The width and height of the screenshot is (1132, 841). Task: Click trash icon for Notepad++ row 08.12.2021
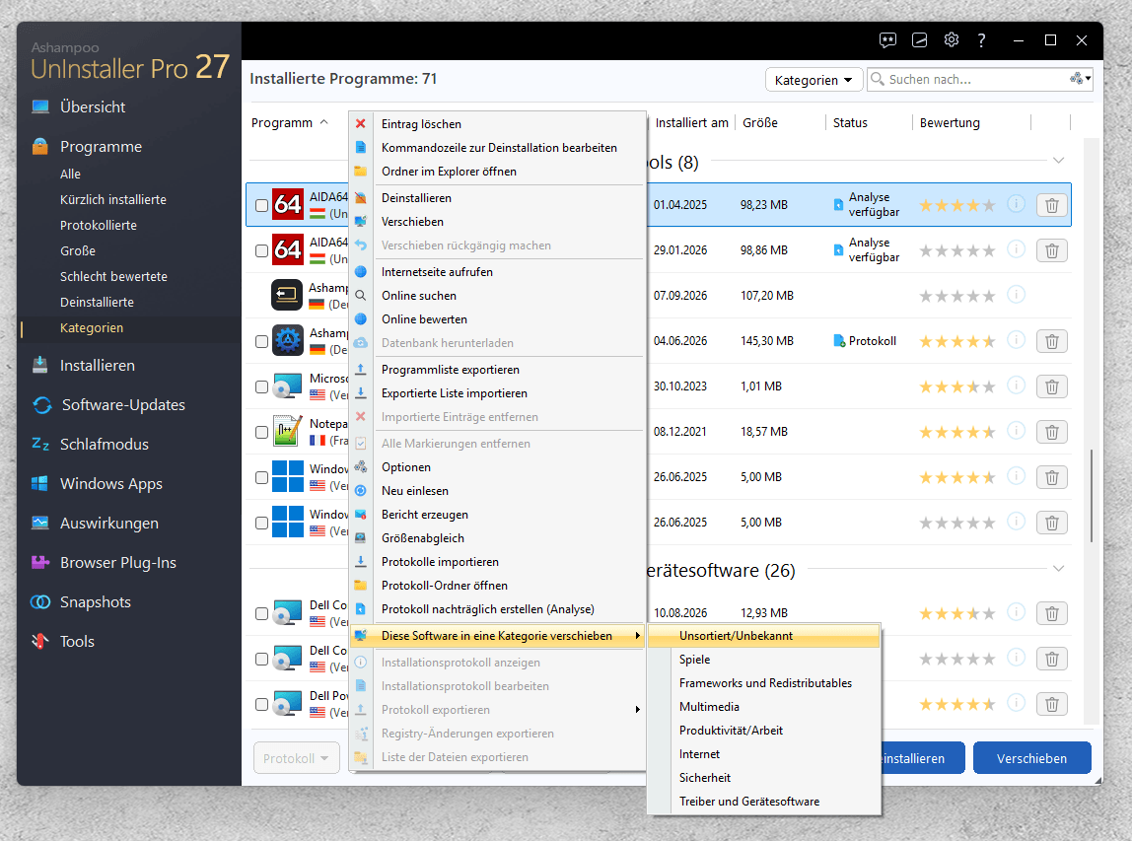point(1052,432)
